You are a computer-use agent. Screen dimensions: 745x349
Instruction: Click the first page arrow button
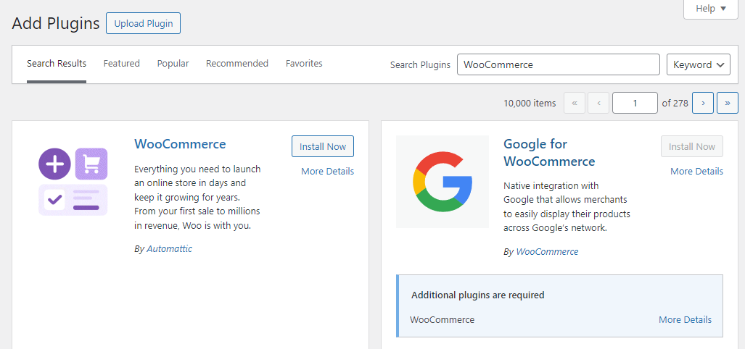(575, 103)
